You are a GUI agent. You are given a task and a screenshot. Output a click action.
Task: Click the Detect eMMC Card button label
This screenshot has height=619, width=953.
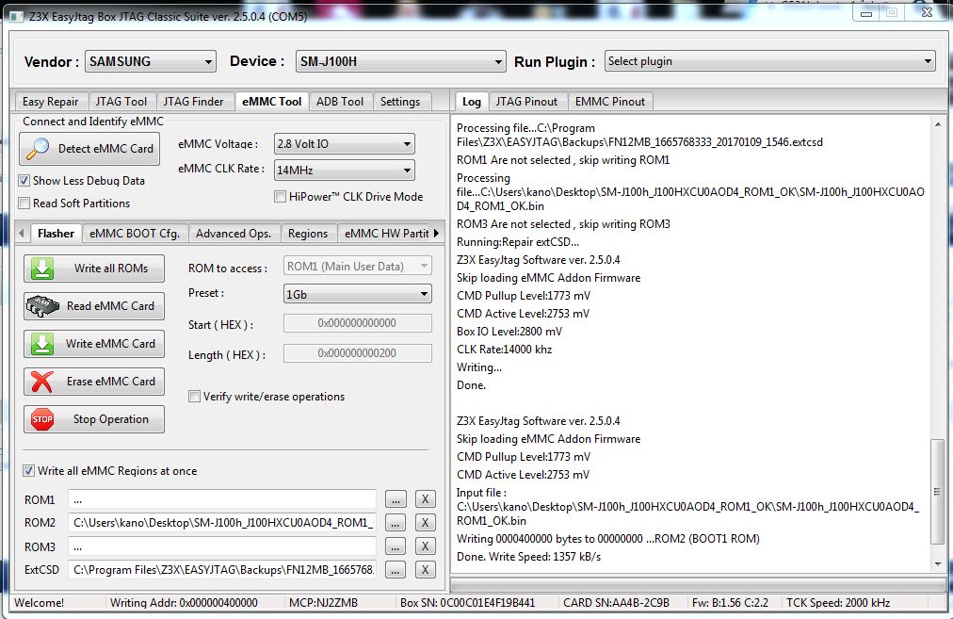[105, 148]
